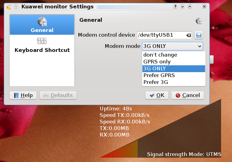The height and width of the screenshot is (162, 232).
Task: Click the save device icon button
Action: pyautogui.click(x=199, y=35)
